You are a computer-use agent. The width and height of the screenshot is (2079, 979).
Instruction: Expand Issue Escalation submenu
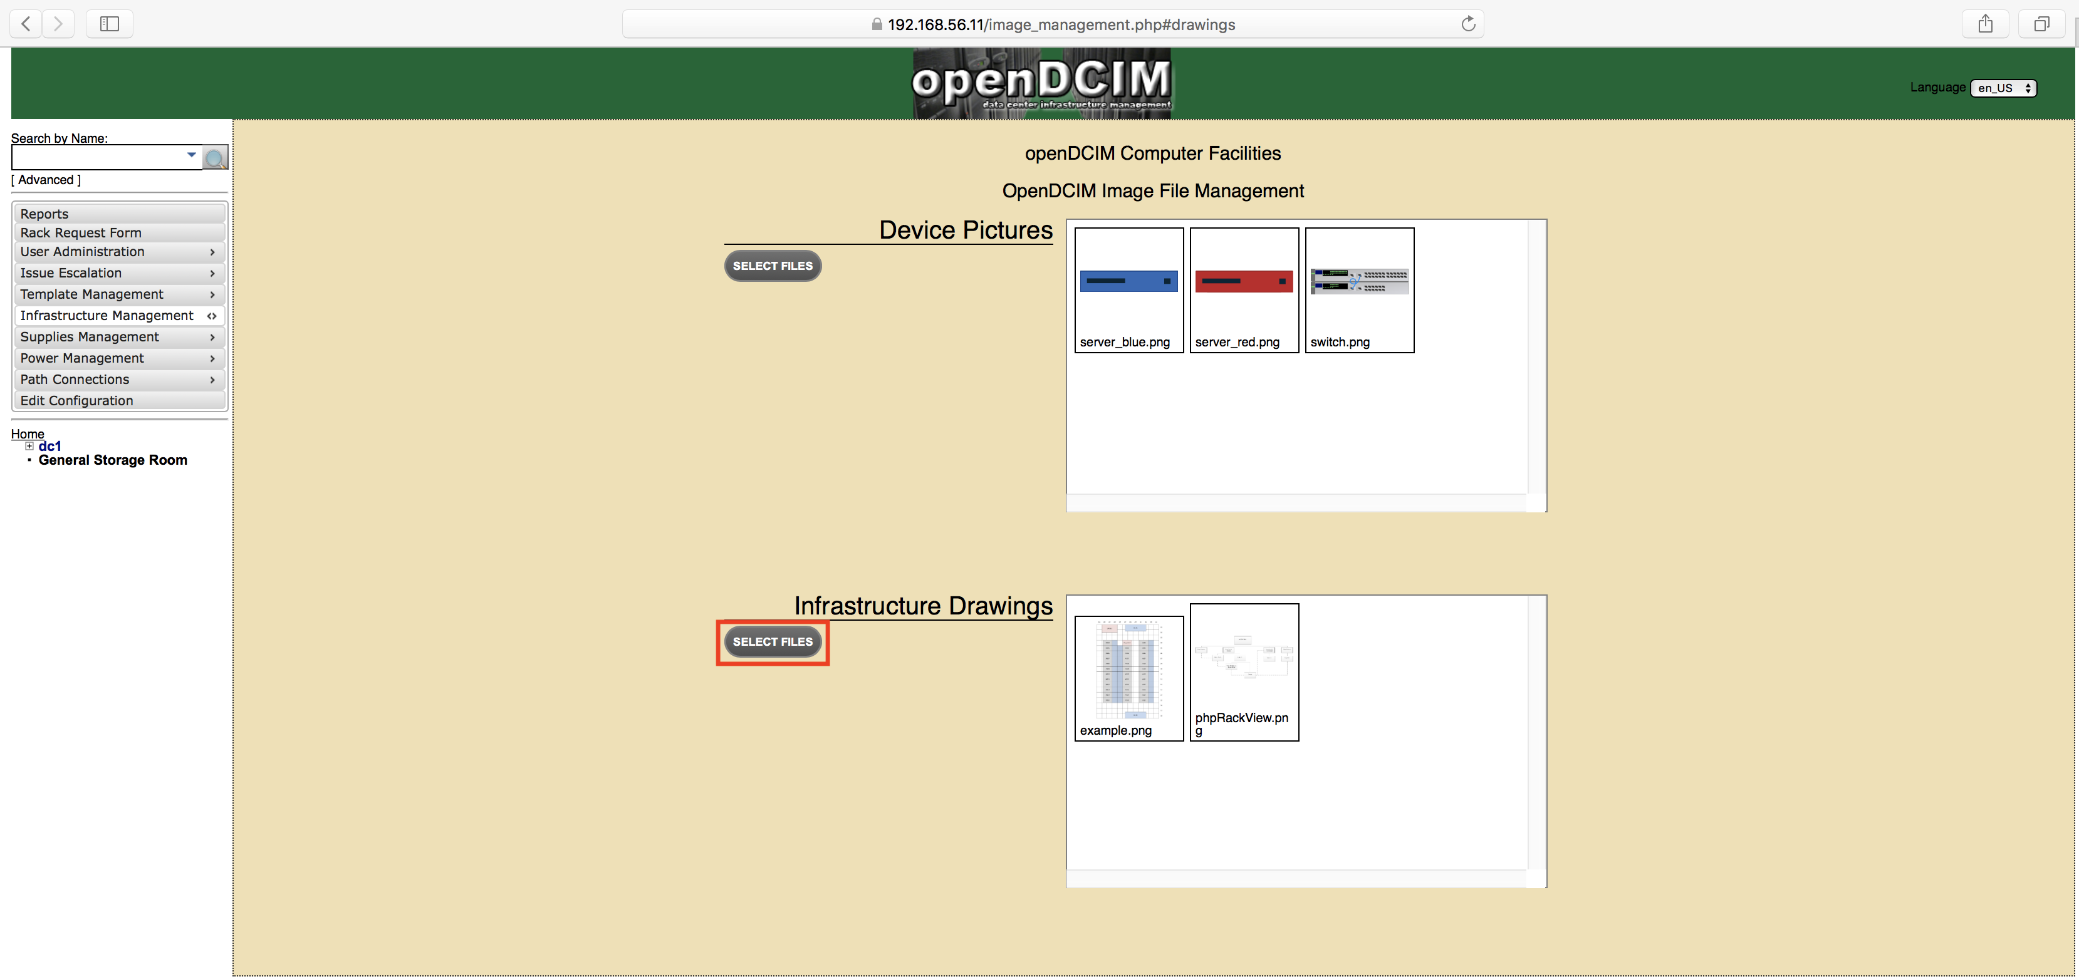[120, 273]
